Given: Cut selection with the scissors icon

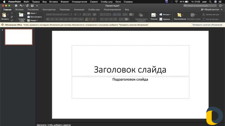Looking at the screenshot, I should point(12,13).
